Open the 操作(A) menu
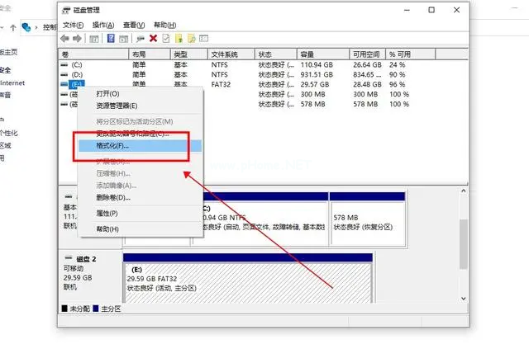 click(x=104, y=25)
